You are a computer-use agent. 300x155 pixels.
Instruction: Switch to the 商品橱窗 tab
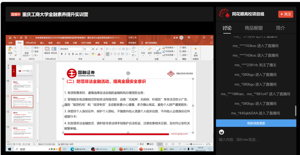254,28
